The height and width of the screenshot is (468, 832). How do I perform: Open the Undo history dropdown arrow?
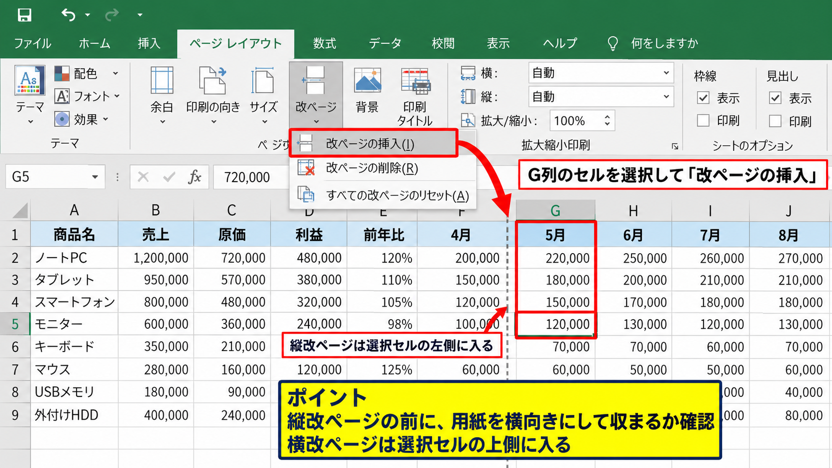click(88, 15)
